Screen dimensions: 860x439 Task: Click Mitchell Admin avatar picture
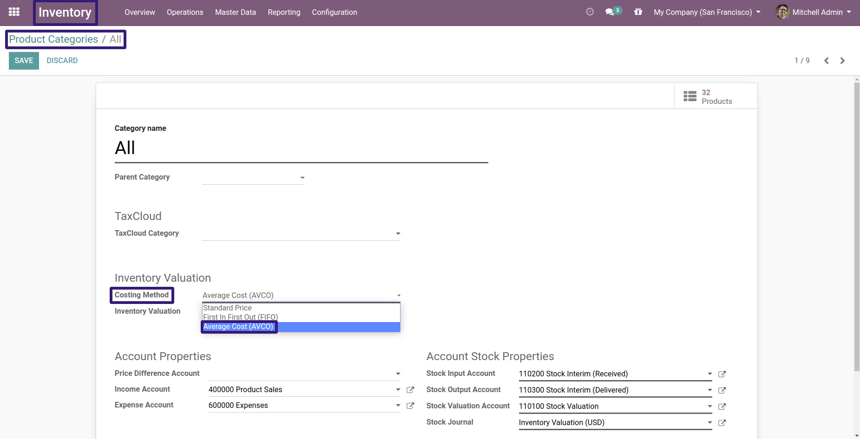pos(783,12)
